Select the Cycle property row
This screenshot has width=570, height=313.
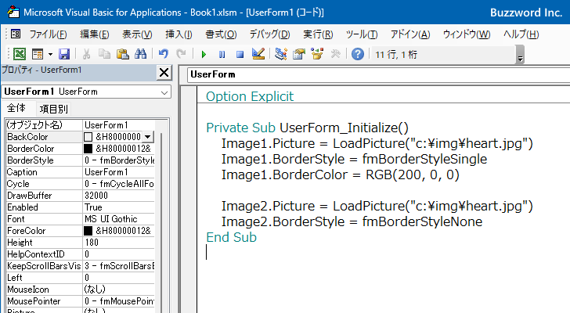click(x=80, y=184)
